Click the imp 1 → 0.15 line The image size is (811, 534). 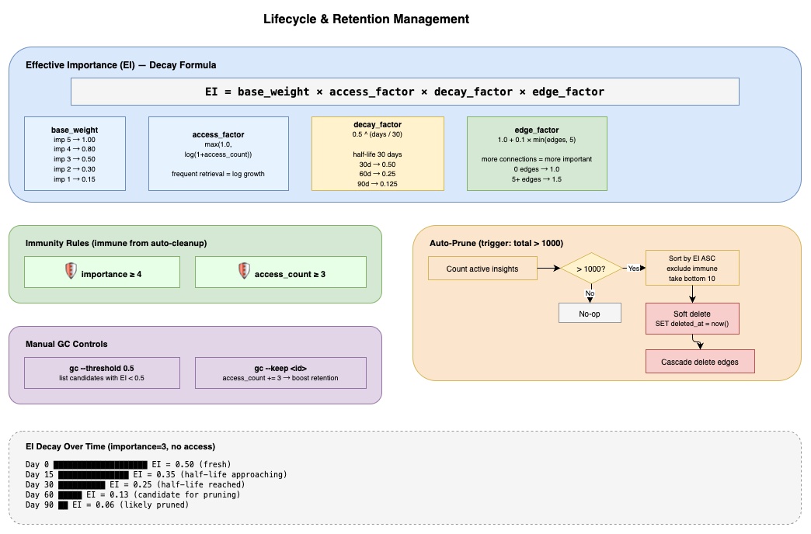click(75, 179)
